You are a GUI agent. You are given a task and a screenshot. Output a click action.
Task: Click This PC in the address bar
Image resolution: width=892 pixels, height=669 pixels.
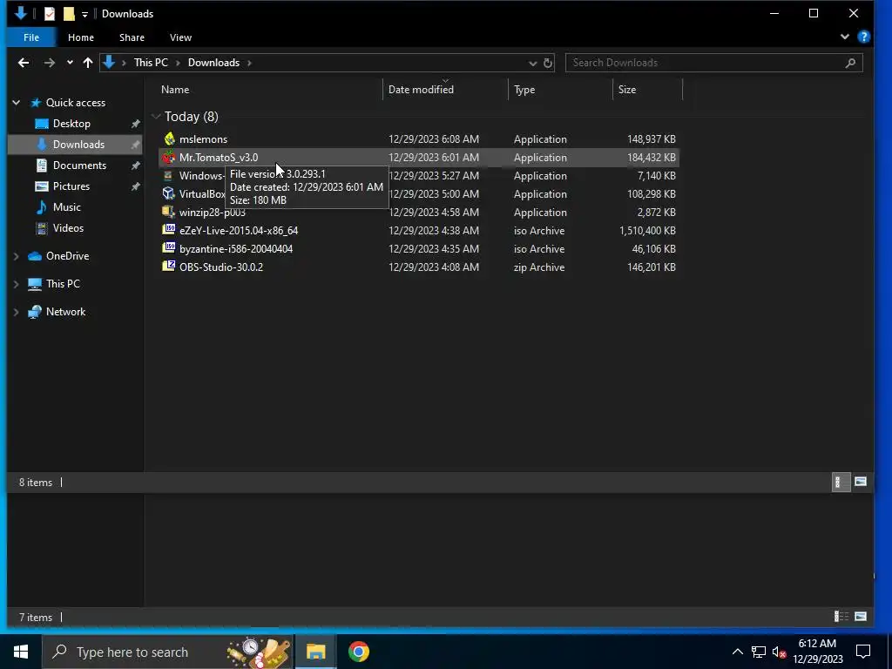(x=151, y=63)
